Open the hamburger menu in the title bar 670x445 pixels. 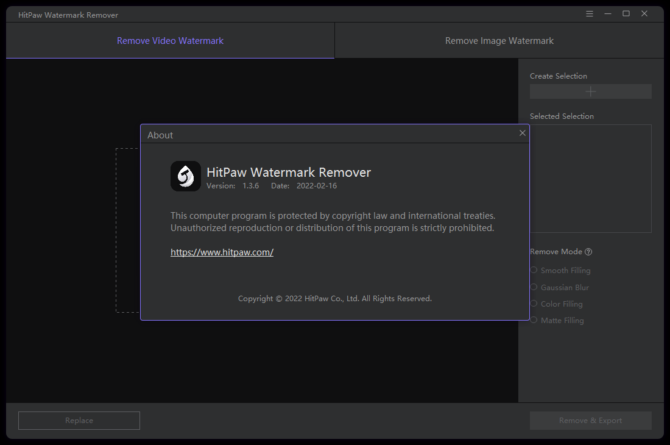point(589,13)
